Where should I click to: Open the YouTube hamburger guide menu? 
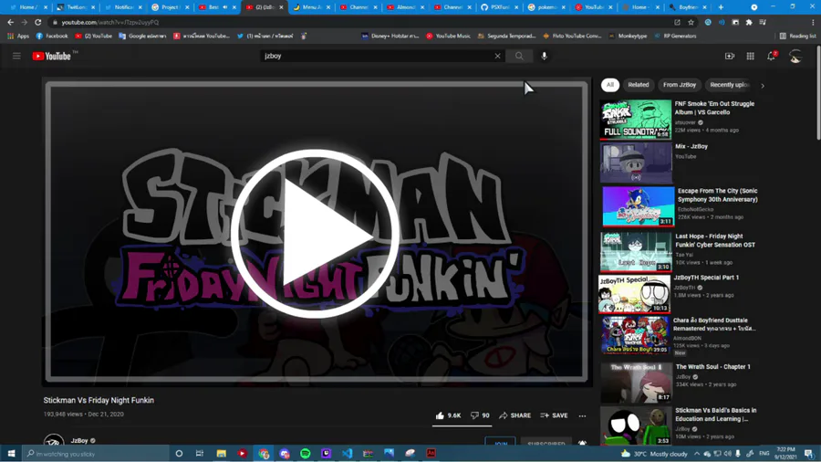pos(16,56)
